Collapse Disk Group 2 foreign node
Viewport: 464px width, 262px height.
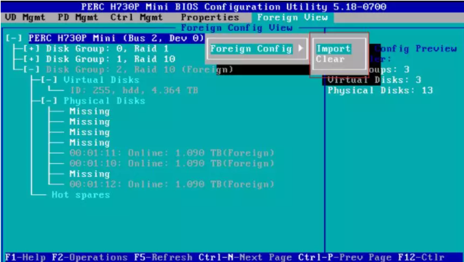pos(32,69)
